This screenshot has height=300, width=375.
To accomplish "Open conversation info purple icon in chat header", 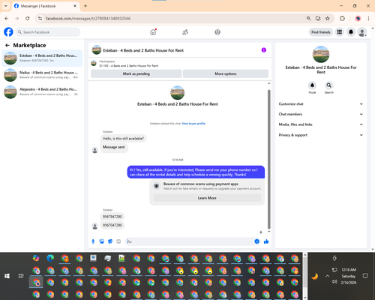I will click(264, 50).
